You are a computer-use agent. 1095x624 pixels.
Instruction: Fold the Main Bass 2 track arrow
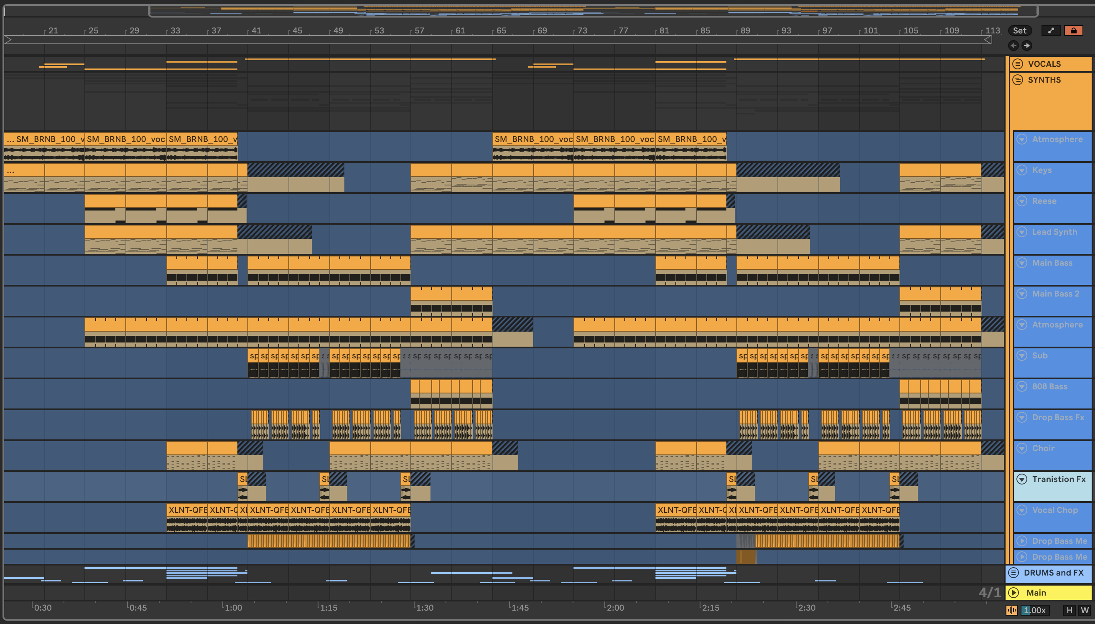[x=1022, y=294]
